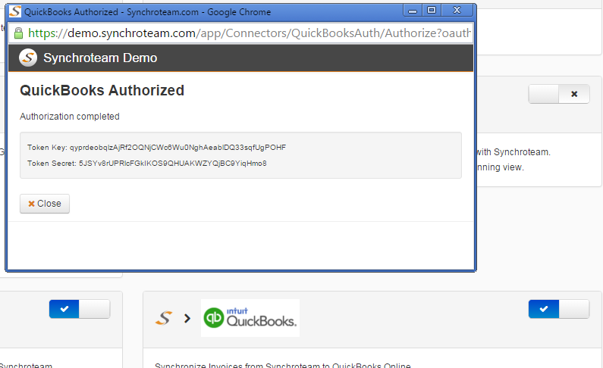Toggle the blue checked switch at bottom left
Screen dimensions: 603x368
80,309
